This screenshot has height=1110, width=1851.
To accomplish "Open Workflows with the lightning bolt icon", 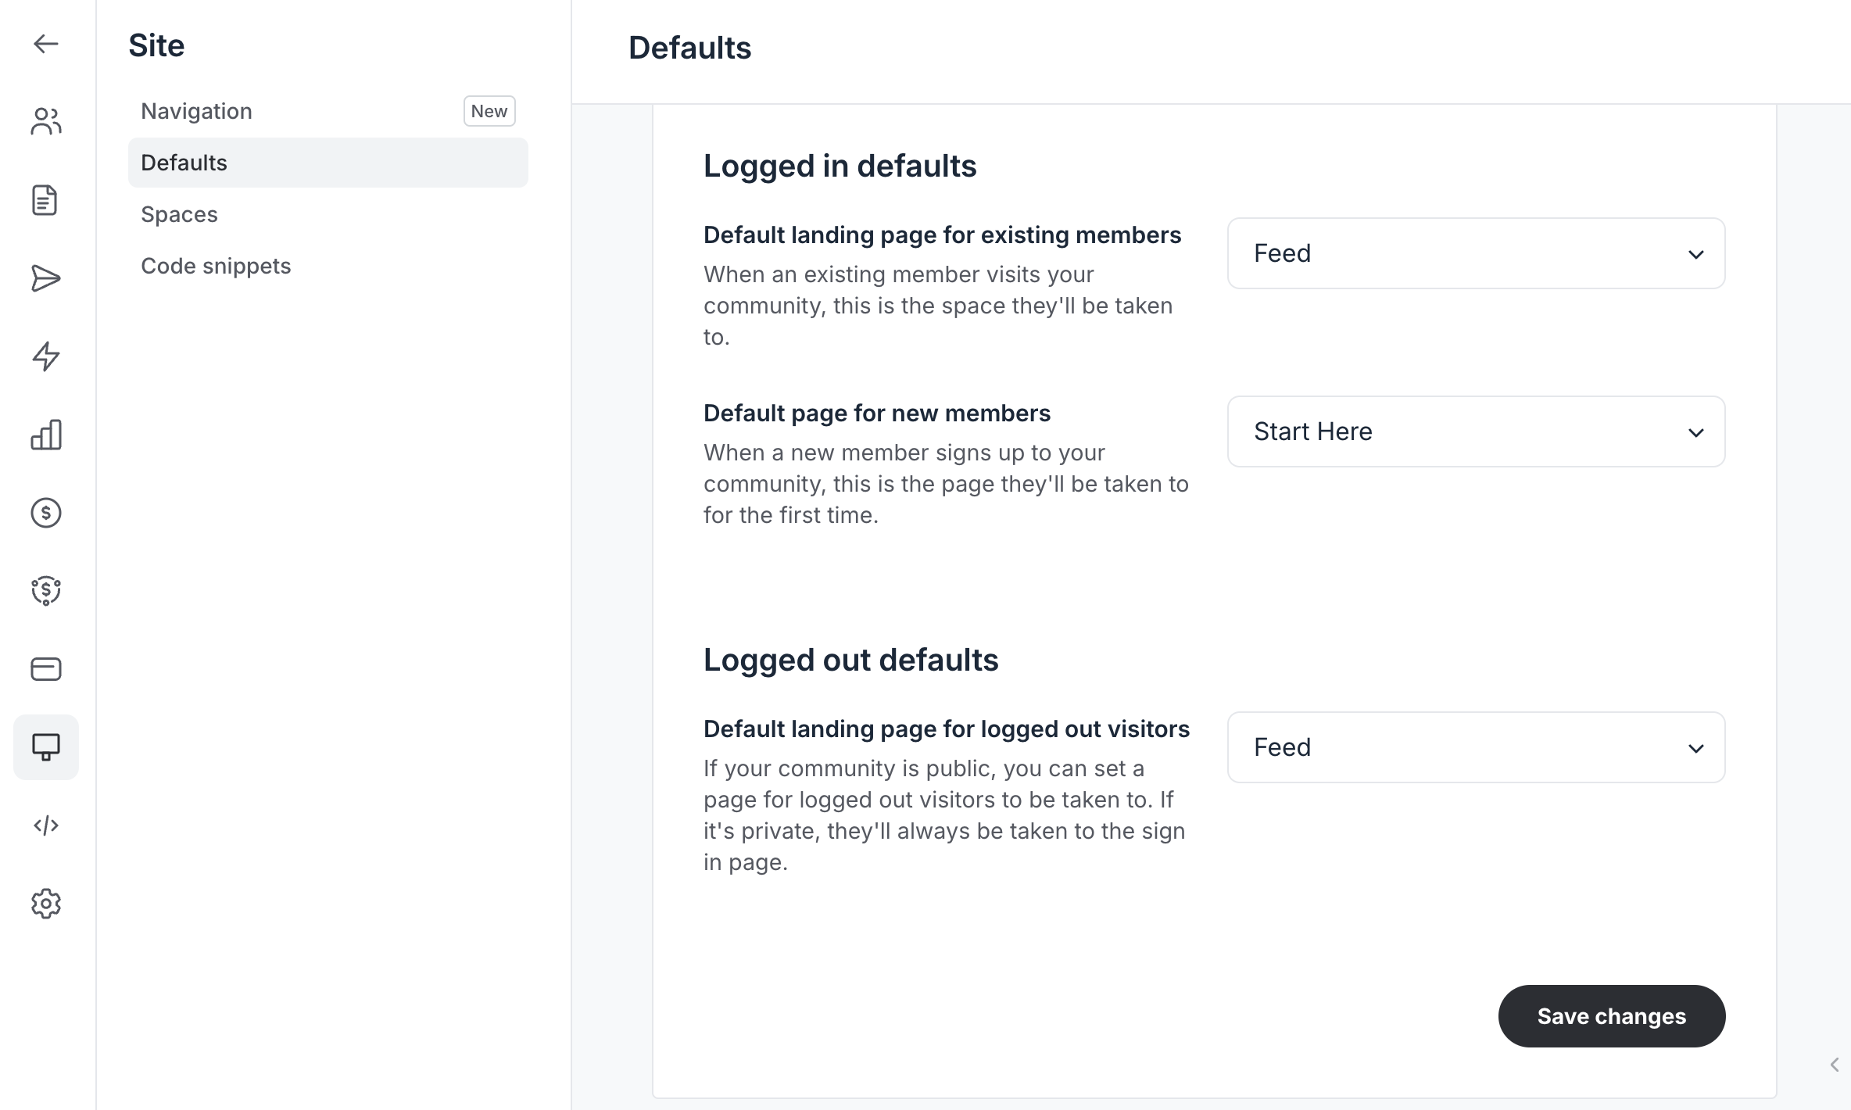I will (x=45, y=356).
